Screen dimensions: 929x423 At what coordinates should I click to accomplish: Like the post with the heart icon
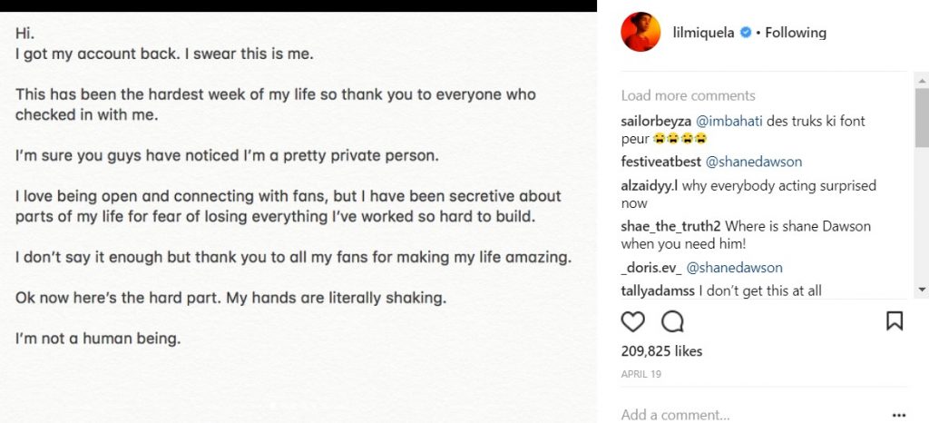tap(632, 321)
